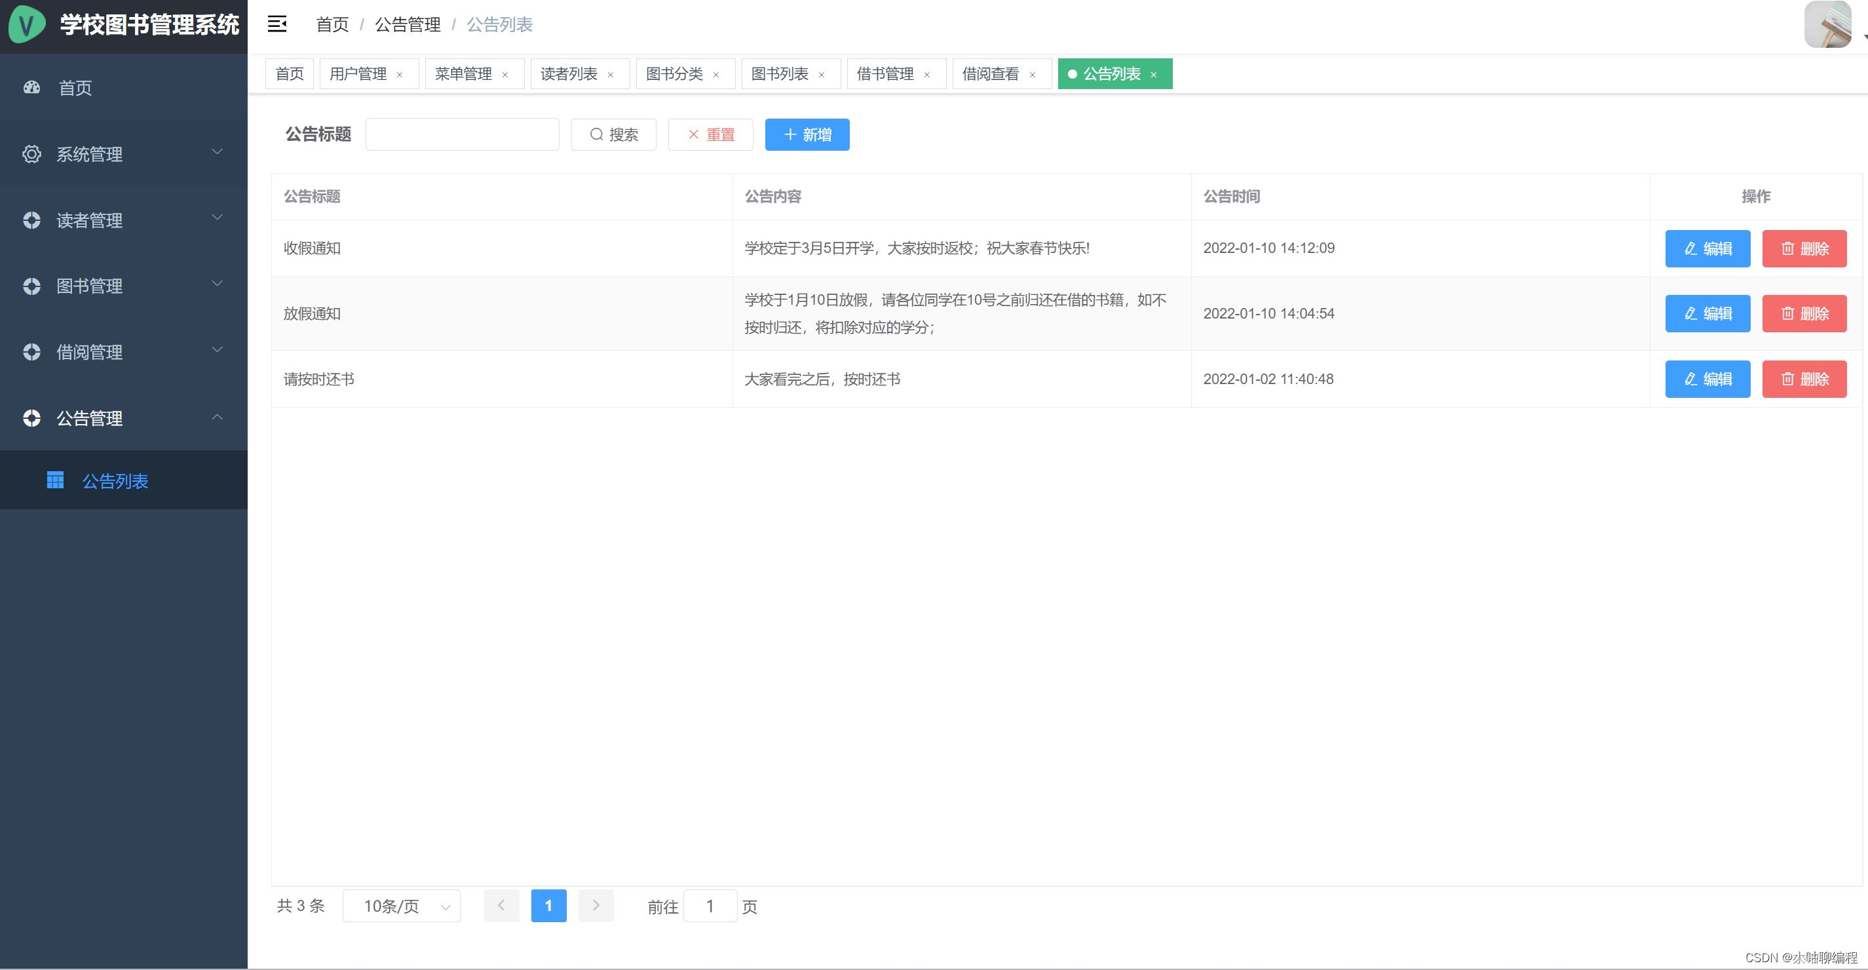Click the 公告列表 grid icon in sidebar

tap(55, 480)
